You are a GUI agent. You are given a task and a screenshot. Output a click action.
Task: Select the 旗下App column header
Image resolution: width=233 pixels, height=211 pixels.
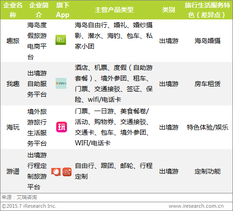point(62,10)
